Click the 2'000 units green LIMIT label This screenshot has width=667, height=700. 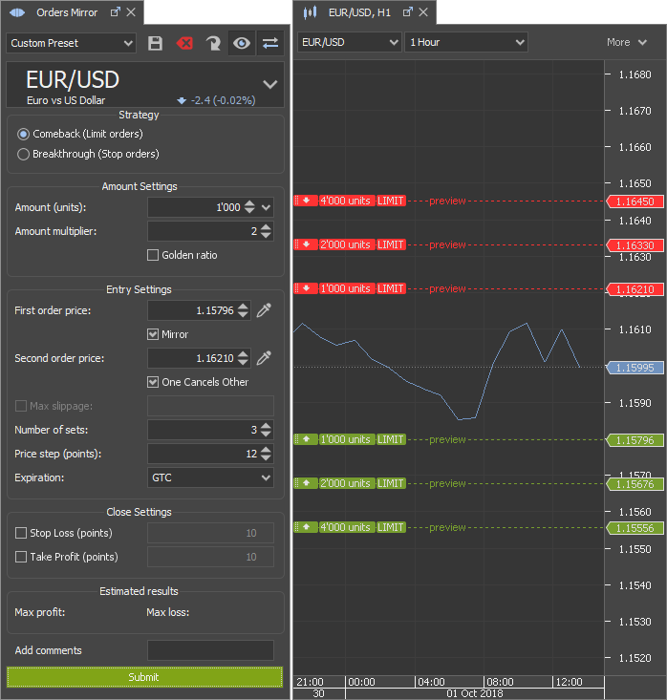point(391,483)
